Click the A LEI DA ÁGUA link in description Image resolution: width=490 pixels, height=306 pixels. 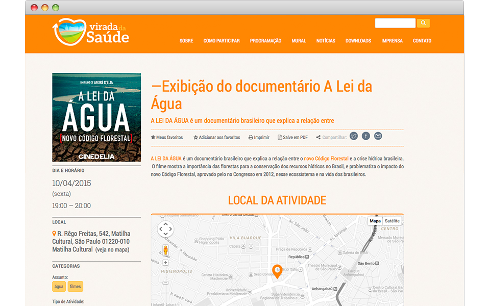(166, 158)
